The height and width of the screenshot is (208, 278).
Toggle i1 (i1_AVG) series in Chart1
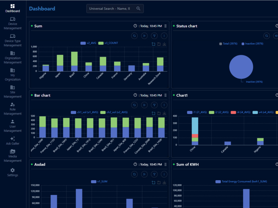[197, 112]
